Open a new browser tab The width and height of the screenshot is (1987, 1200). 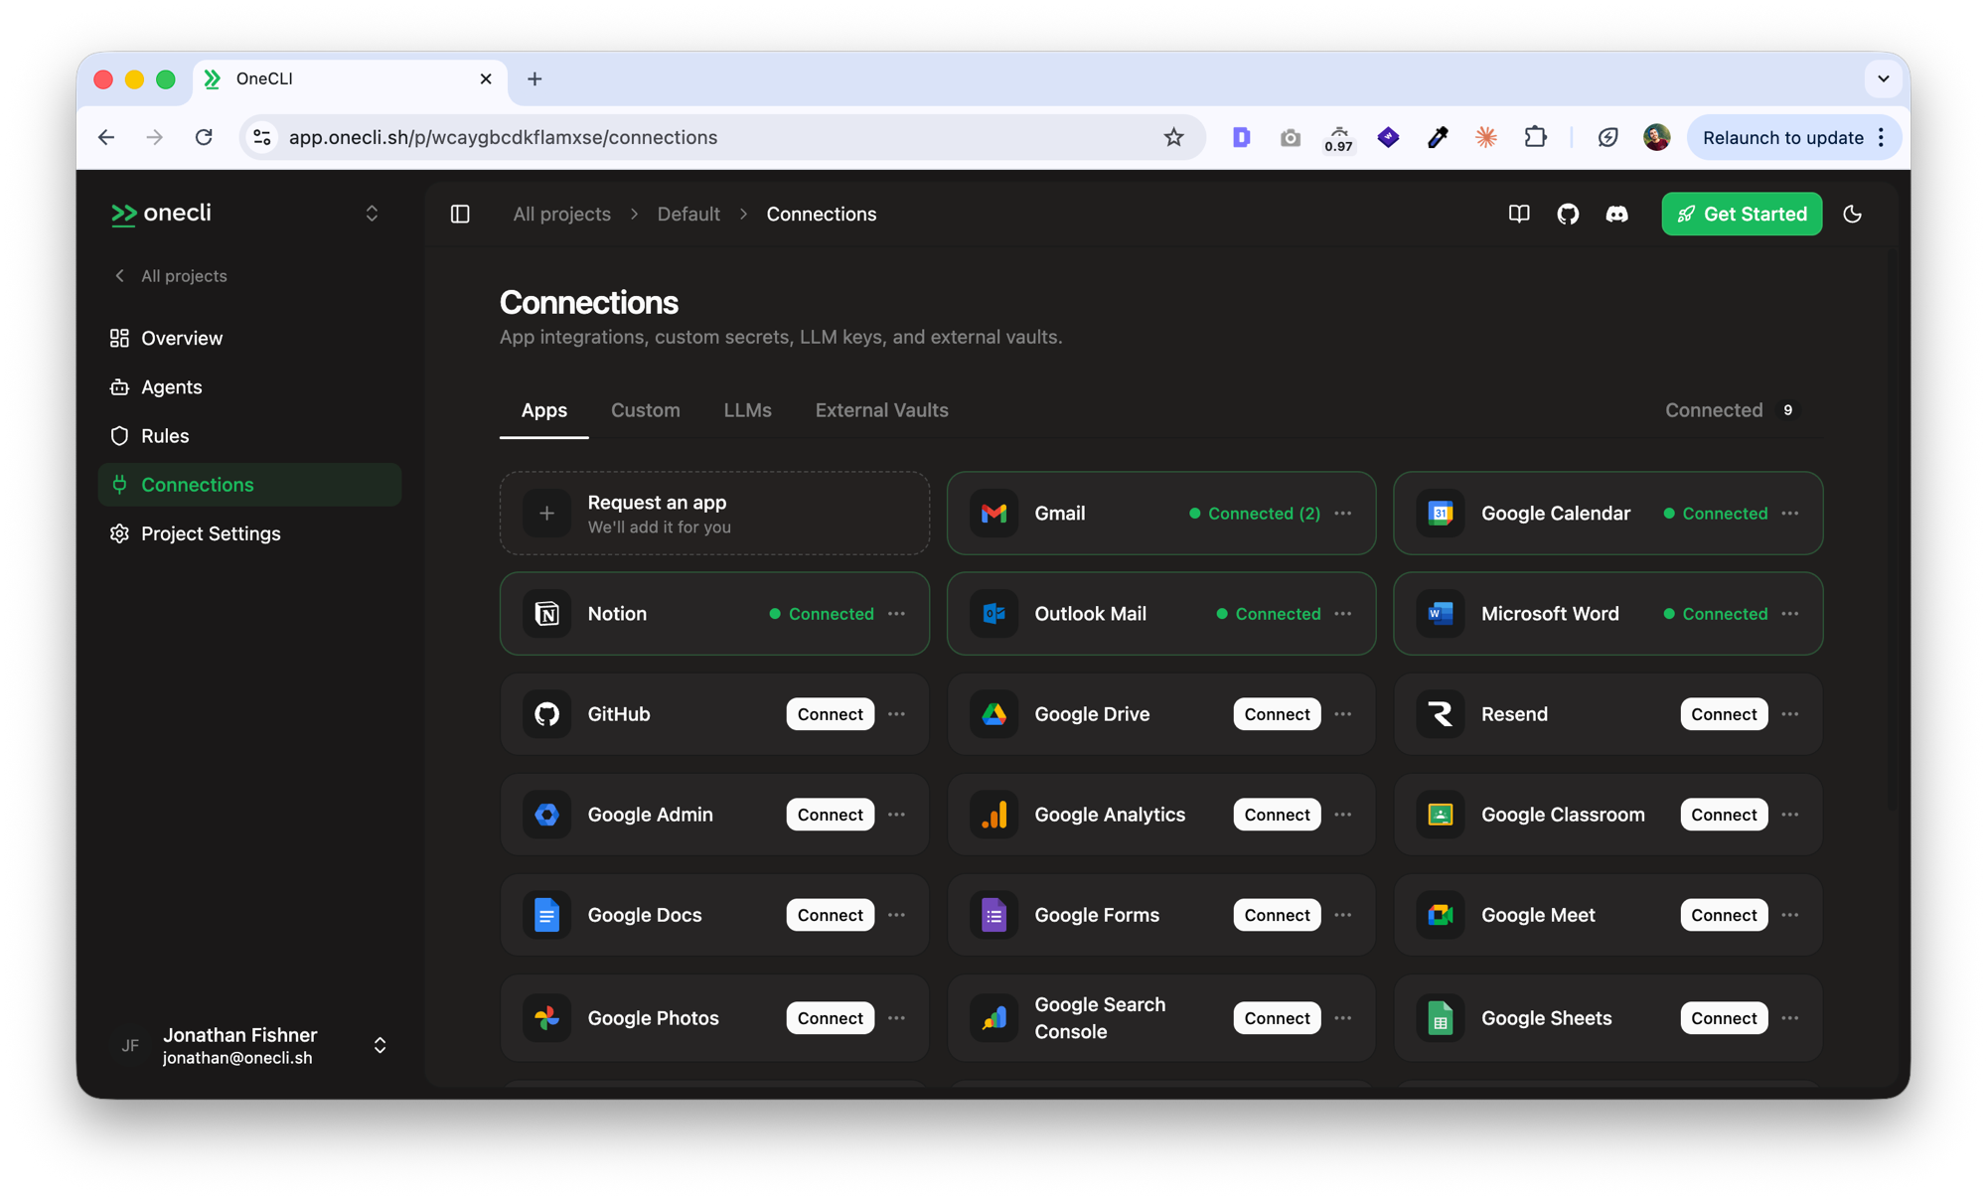535,78
